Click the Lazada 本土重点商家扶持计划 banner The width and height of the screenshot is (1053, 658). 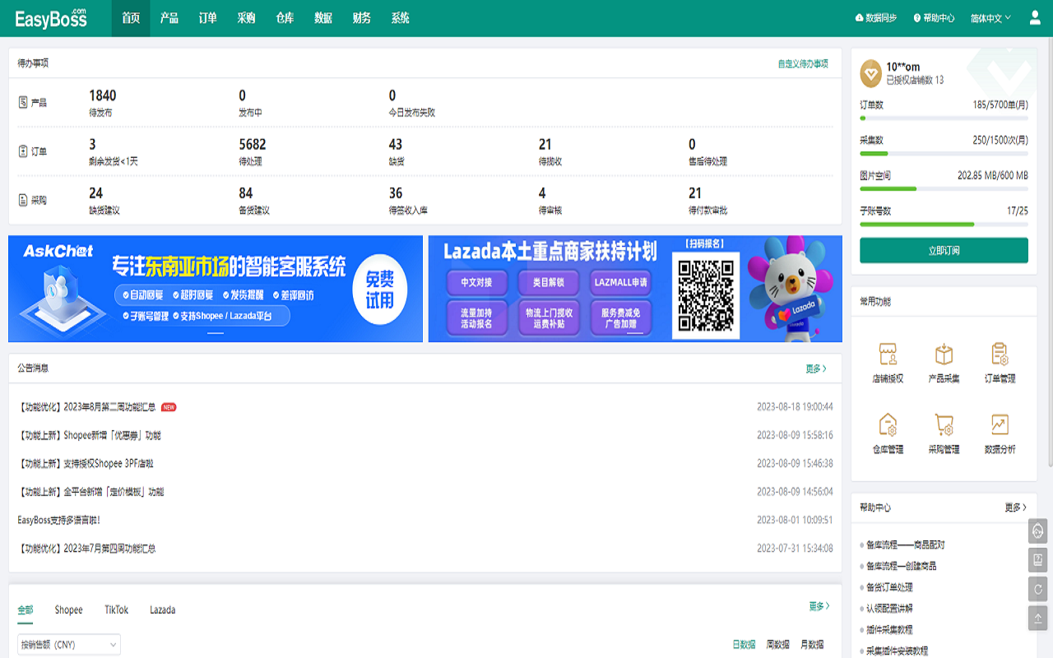[635, 289]
